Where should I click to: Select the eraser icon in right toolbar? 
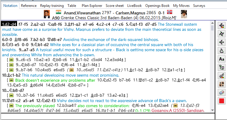pyautogui.click(x=222, y=92)
